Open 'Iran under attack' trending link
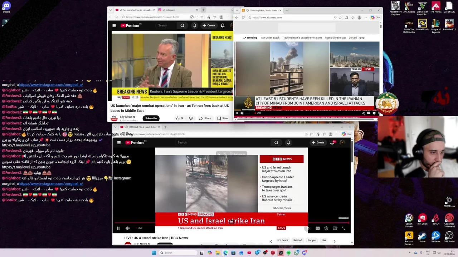This screenshot has height=257, width=458. pyautogui.click(x=270, y=37)
